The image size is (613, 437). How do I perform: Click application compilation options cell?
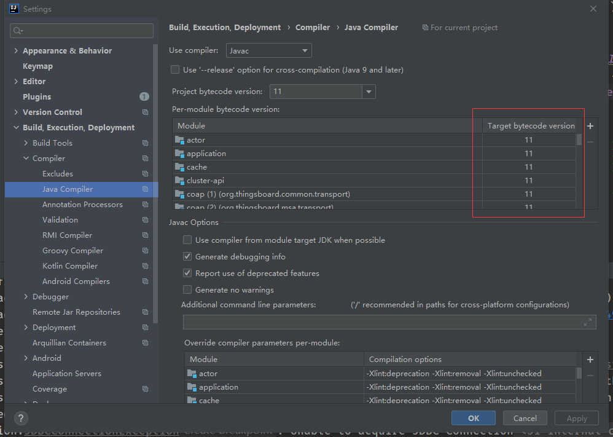(x=470, y=387)
